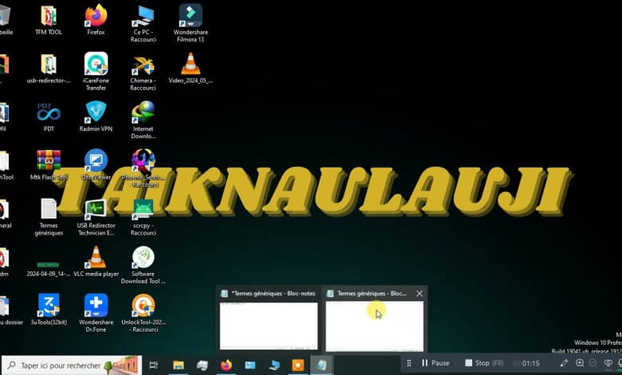
Task: Toggle the recorder webcam overlay icon
Action: 608,363
